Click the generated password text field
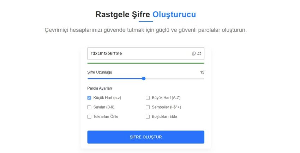300x153 pixels. coord(138,53)
